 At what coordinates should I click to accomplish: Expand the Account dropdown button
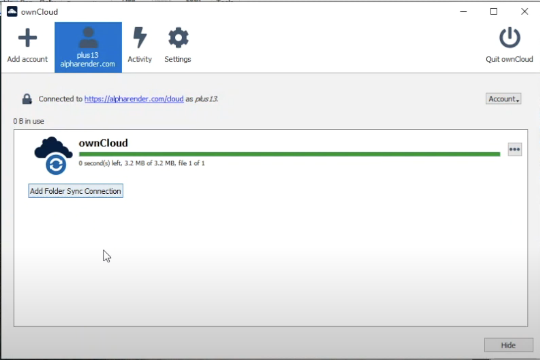coord(503,99)
